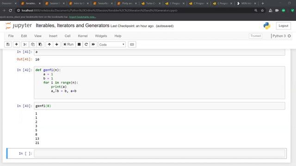
Task: Run the current cell
Action: [68, 44]
